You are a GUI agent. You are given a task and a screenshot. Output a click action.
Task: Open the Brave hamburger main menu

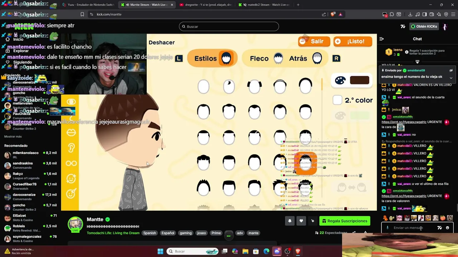click(453, 14)
